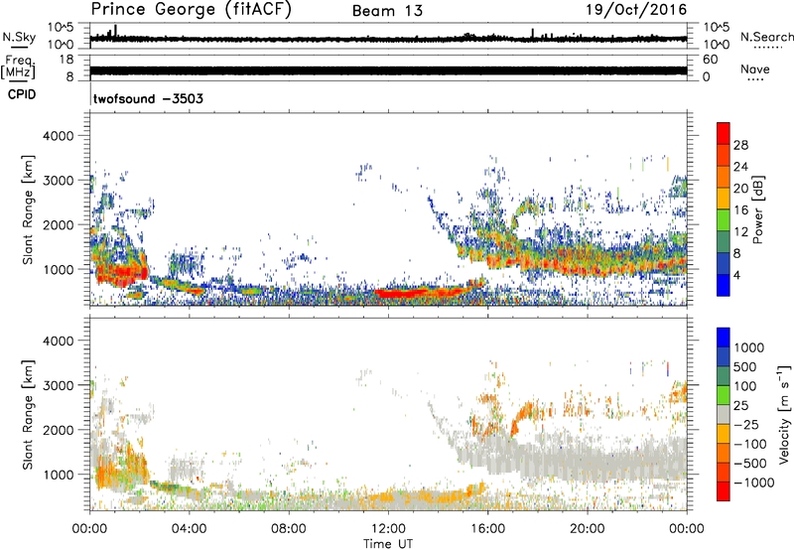Click the "Power [dB]" colorbar title
The height and width of the screenshot is (550, 794).
757,209
